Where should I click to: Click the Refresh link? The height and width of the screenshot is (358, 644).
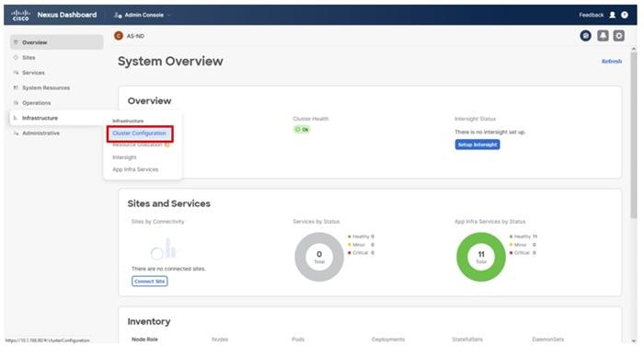(x=612, y=62)
